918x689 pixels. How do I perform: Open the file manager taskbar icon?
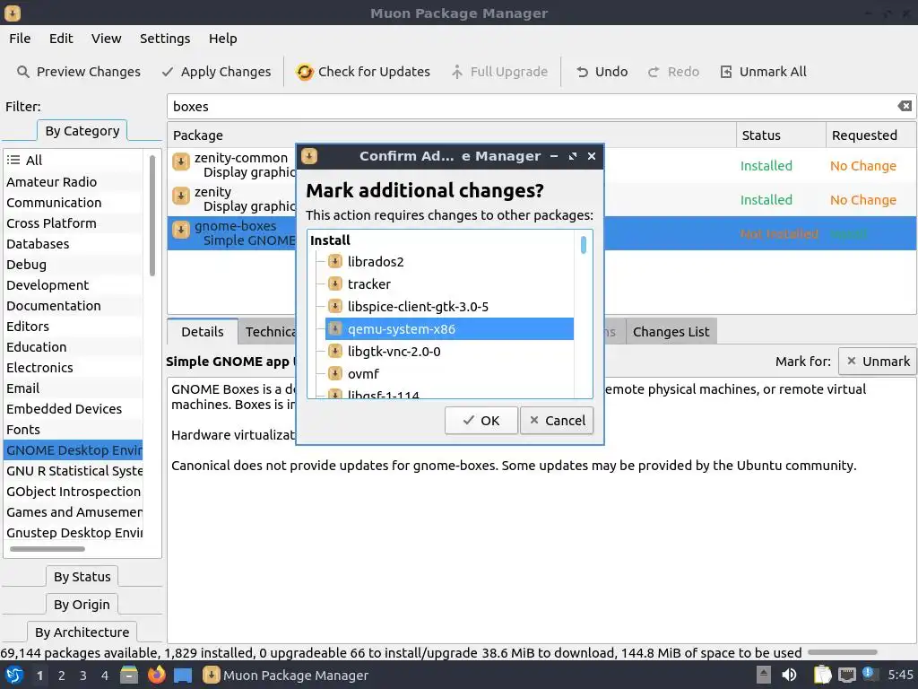point(129,675)
